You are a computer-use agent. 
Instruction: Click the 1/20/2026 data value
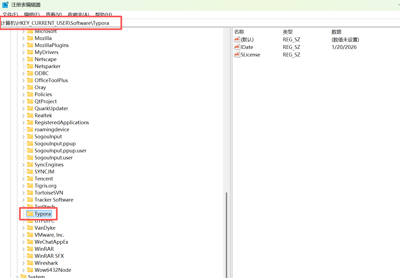point(344,47)
